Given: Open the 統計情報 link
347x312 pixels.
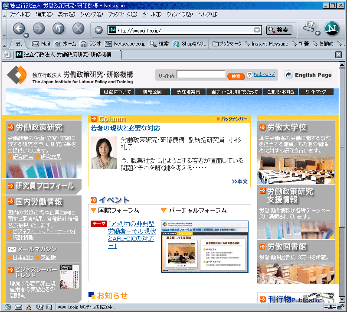Looking at the screenshot, I should [23, 237].
